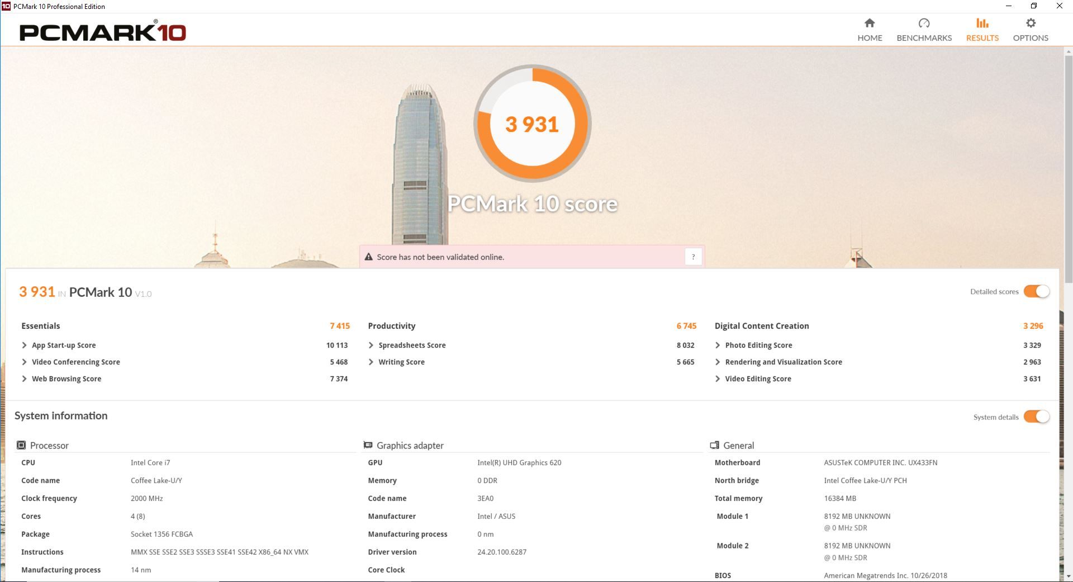The width and height of the screenshot is (1073, 582).
Task: Click the Essentials heading
Action: (40, 326)
